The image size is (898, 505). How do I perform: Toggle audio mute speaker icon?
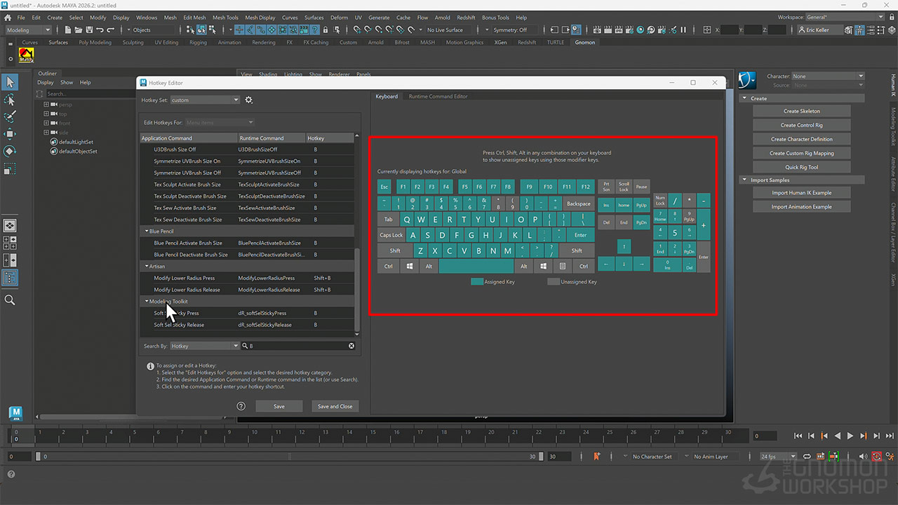(x=863, y=457)
